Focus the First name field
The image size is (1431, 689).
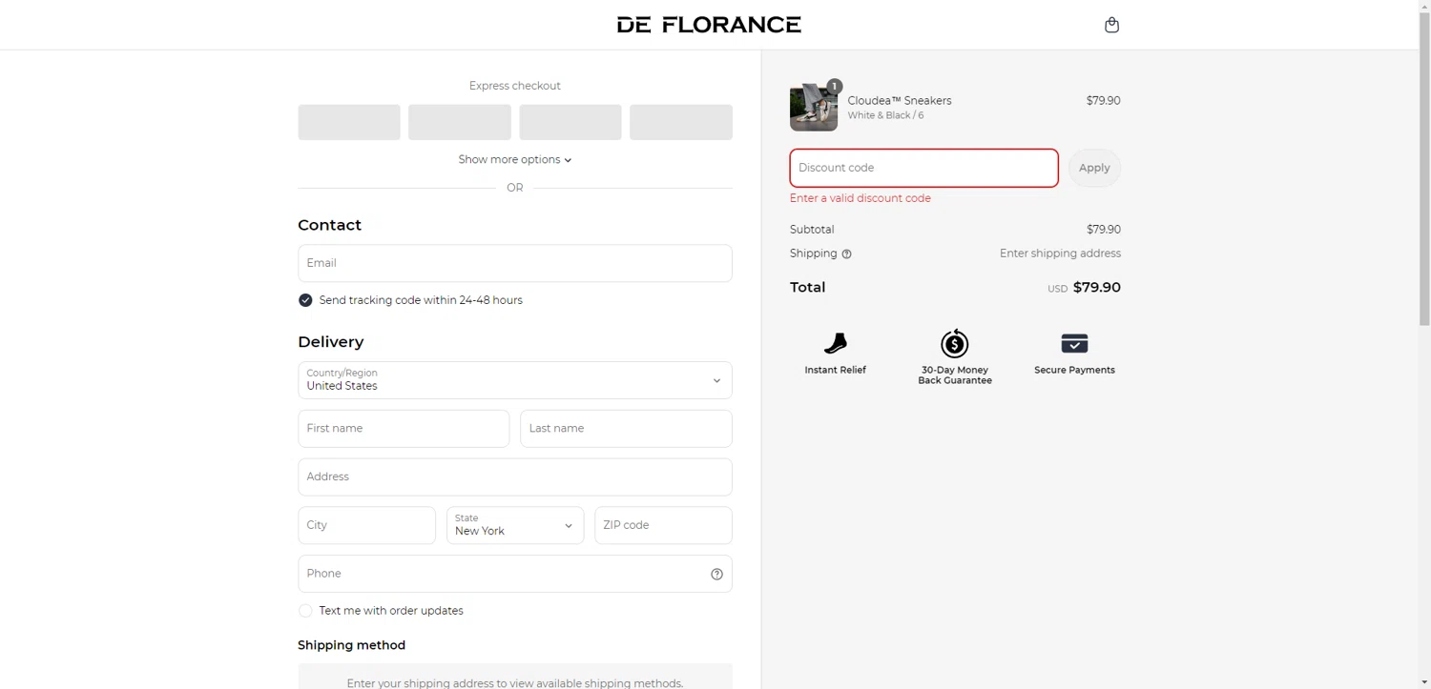coord(404,429)
